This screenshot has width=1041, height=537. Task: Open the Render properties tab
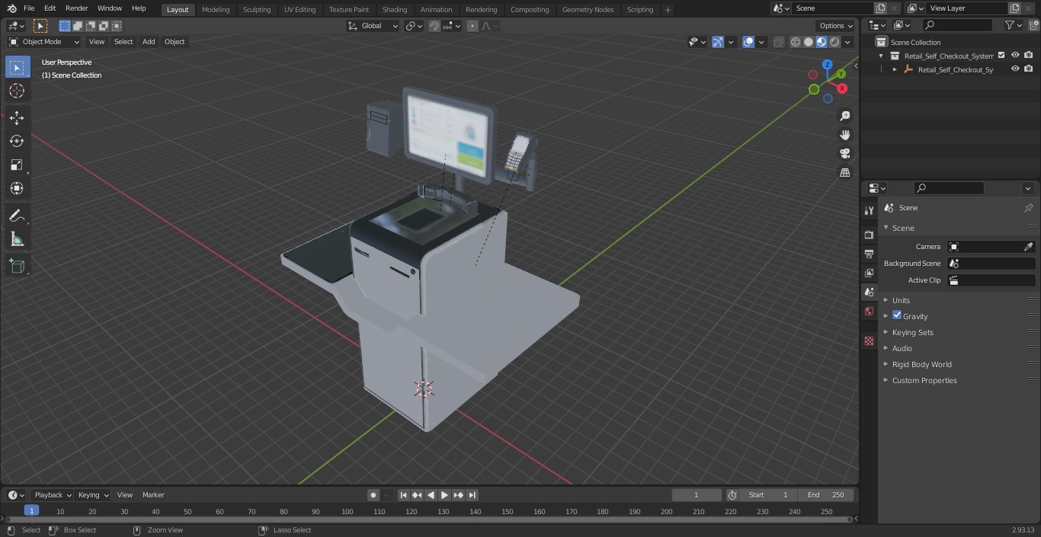[869, 235]
